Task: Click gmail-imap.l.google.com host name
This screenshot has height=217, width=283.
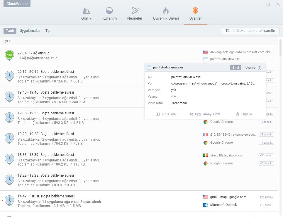Action: (x=228, y=197)
